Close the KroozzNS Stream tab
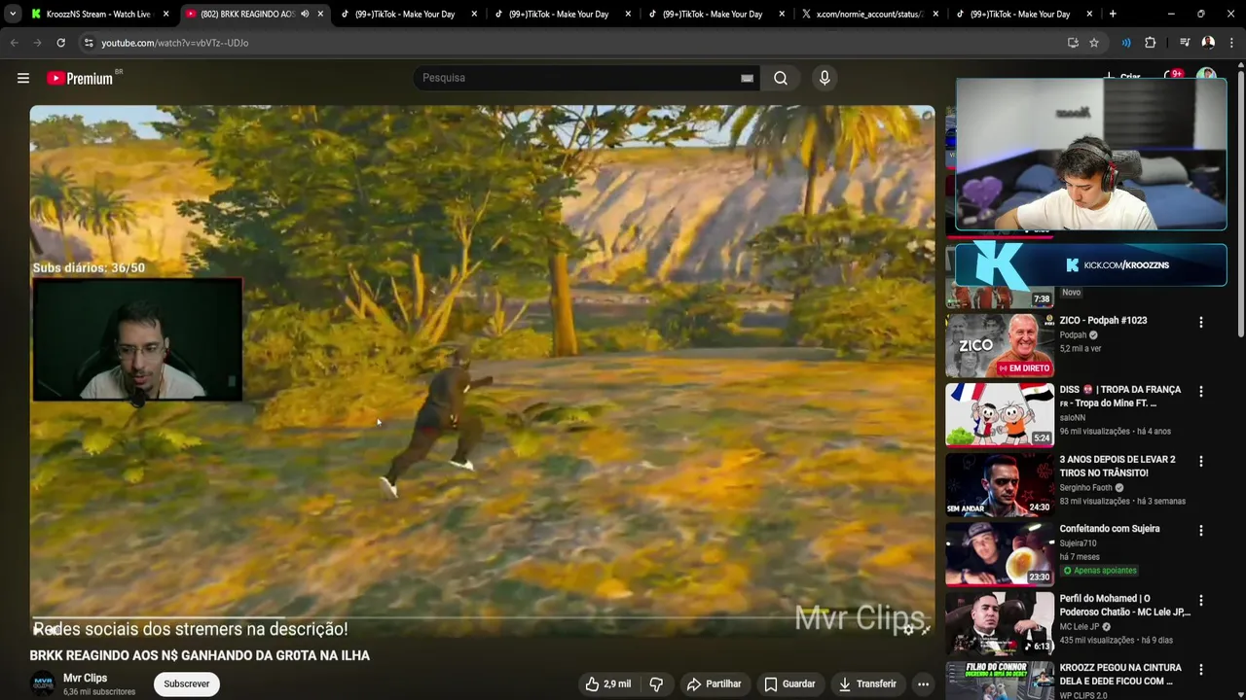This screenshot has width=1246, height=700. click(x=166, y=14)
